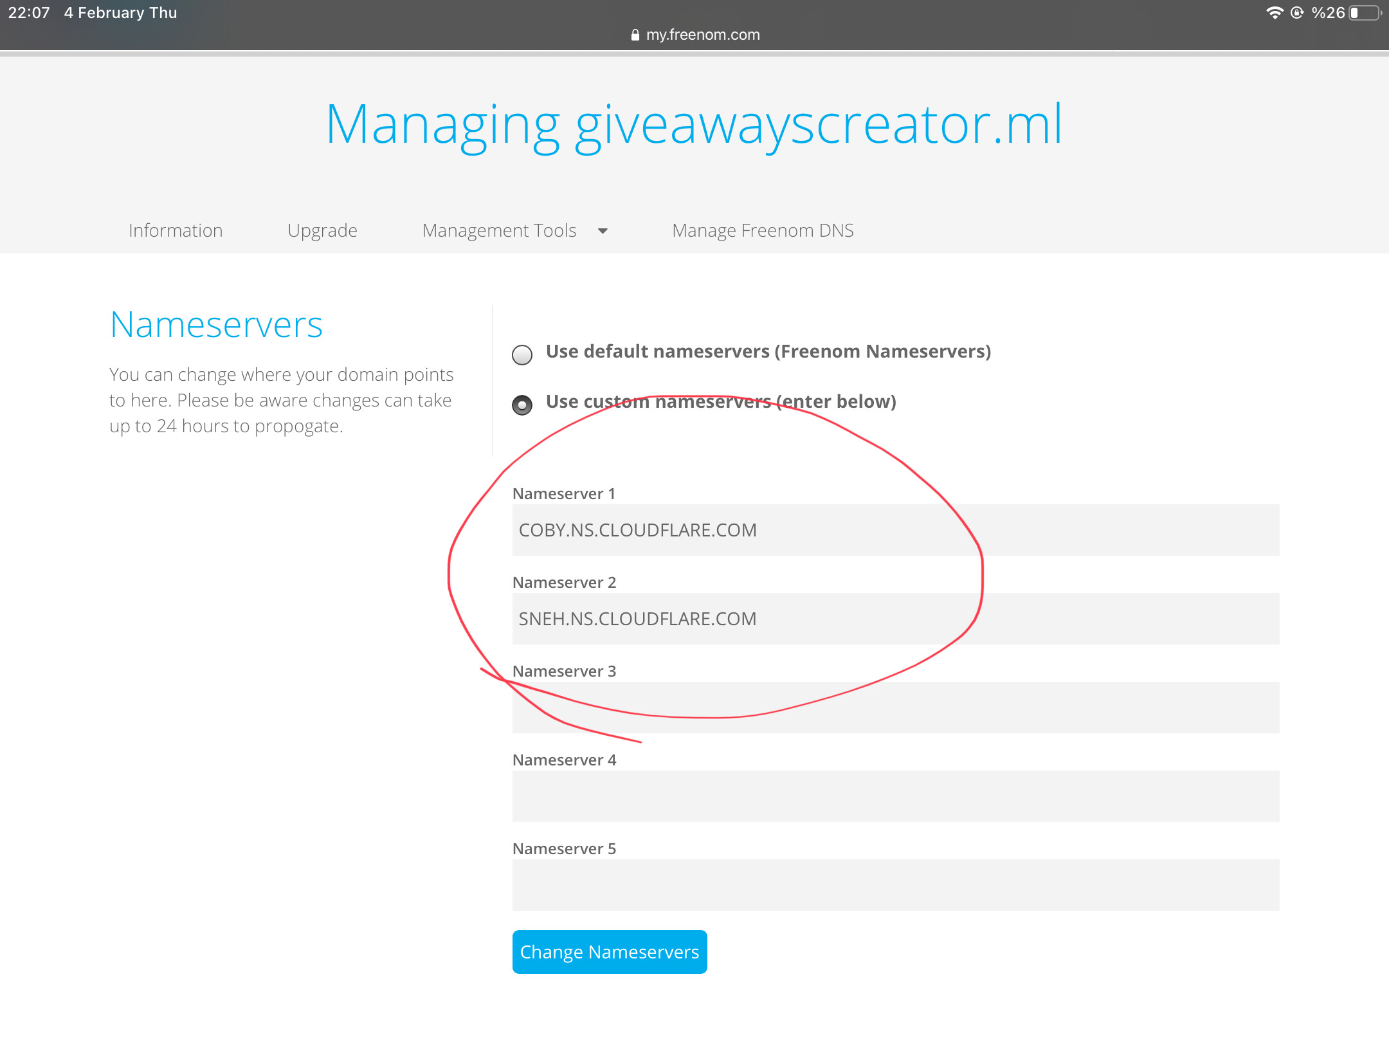This screenshot has width=1389, height=1042.
Task: Click the empty Nameserver 4 field
Action: pyautogui.click(x=896, y=796)
